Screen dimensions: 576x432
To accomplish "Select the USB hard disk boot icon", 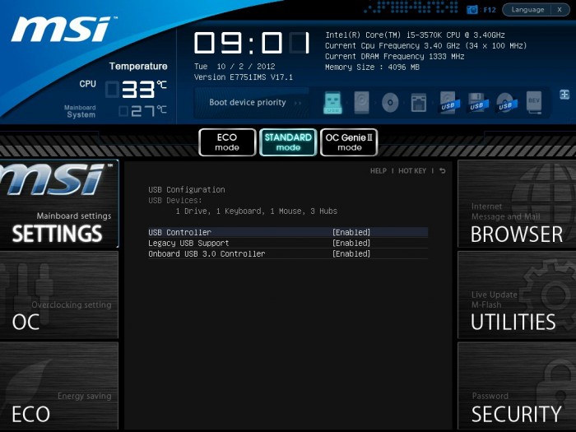I will coord(448,103).
